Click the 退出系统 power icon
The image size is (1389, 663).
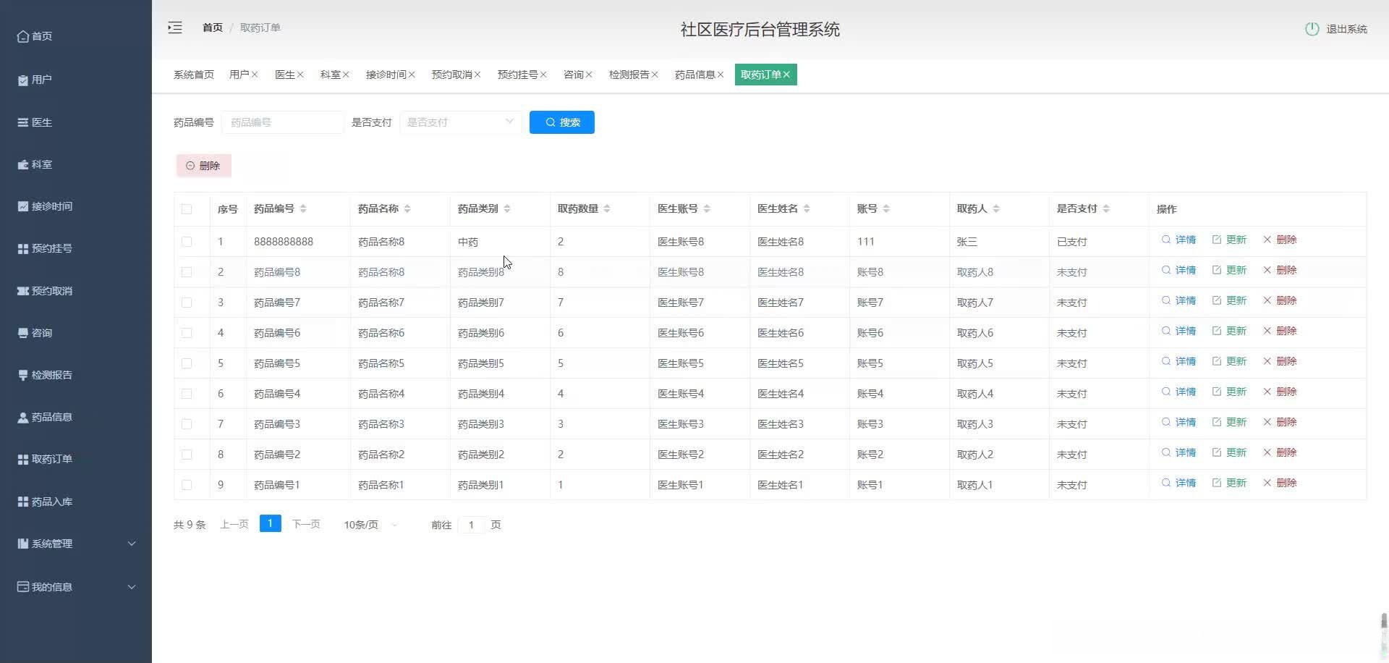1312,30
